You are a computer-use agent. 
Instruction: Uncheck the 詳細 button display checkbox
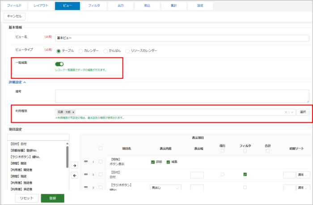pos(153,162)
